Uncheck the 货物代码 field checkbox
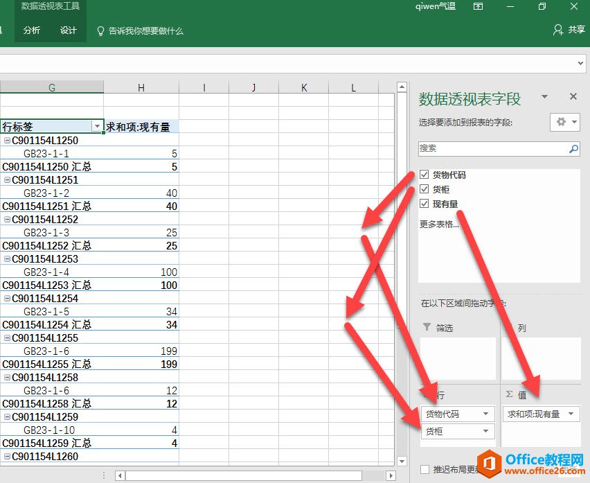The width and height of the screenshot is (590, 483). coord(424,175)
